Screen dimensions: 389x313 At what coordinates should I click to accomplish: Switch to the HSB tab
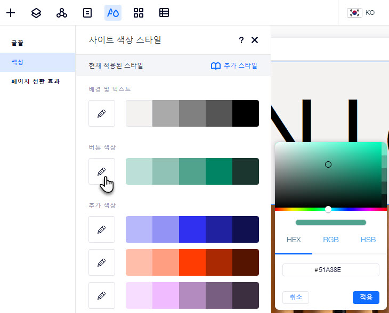pyautogui.click(x=368, y=240)
